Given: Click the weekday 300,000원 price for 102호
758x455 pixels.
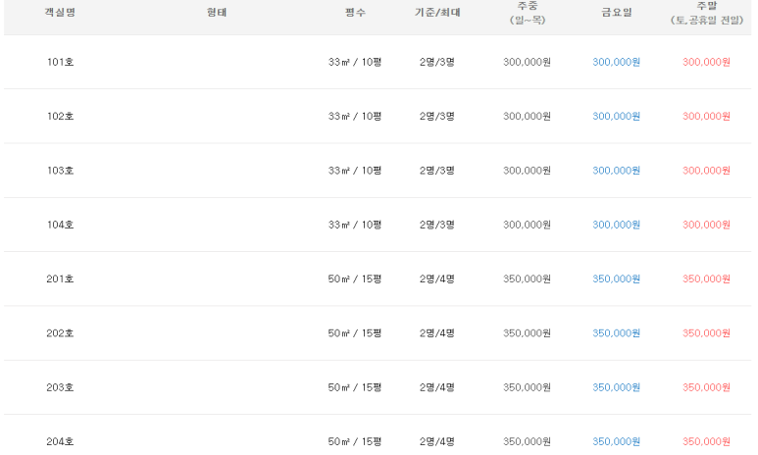Looking at the screenshot, I should point(527,116).
